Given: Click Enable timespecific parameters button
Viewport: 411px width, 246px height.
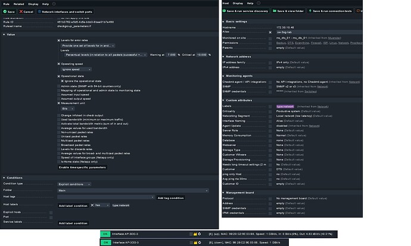Looking at the screenshot, I should (82, 167).
